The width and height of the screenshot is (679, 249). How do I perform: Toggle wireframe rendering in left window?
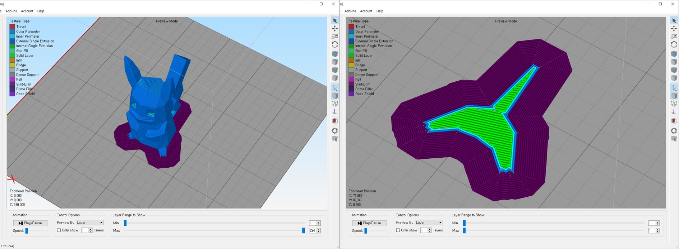coord(335,104)
